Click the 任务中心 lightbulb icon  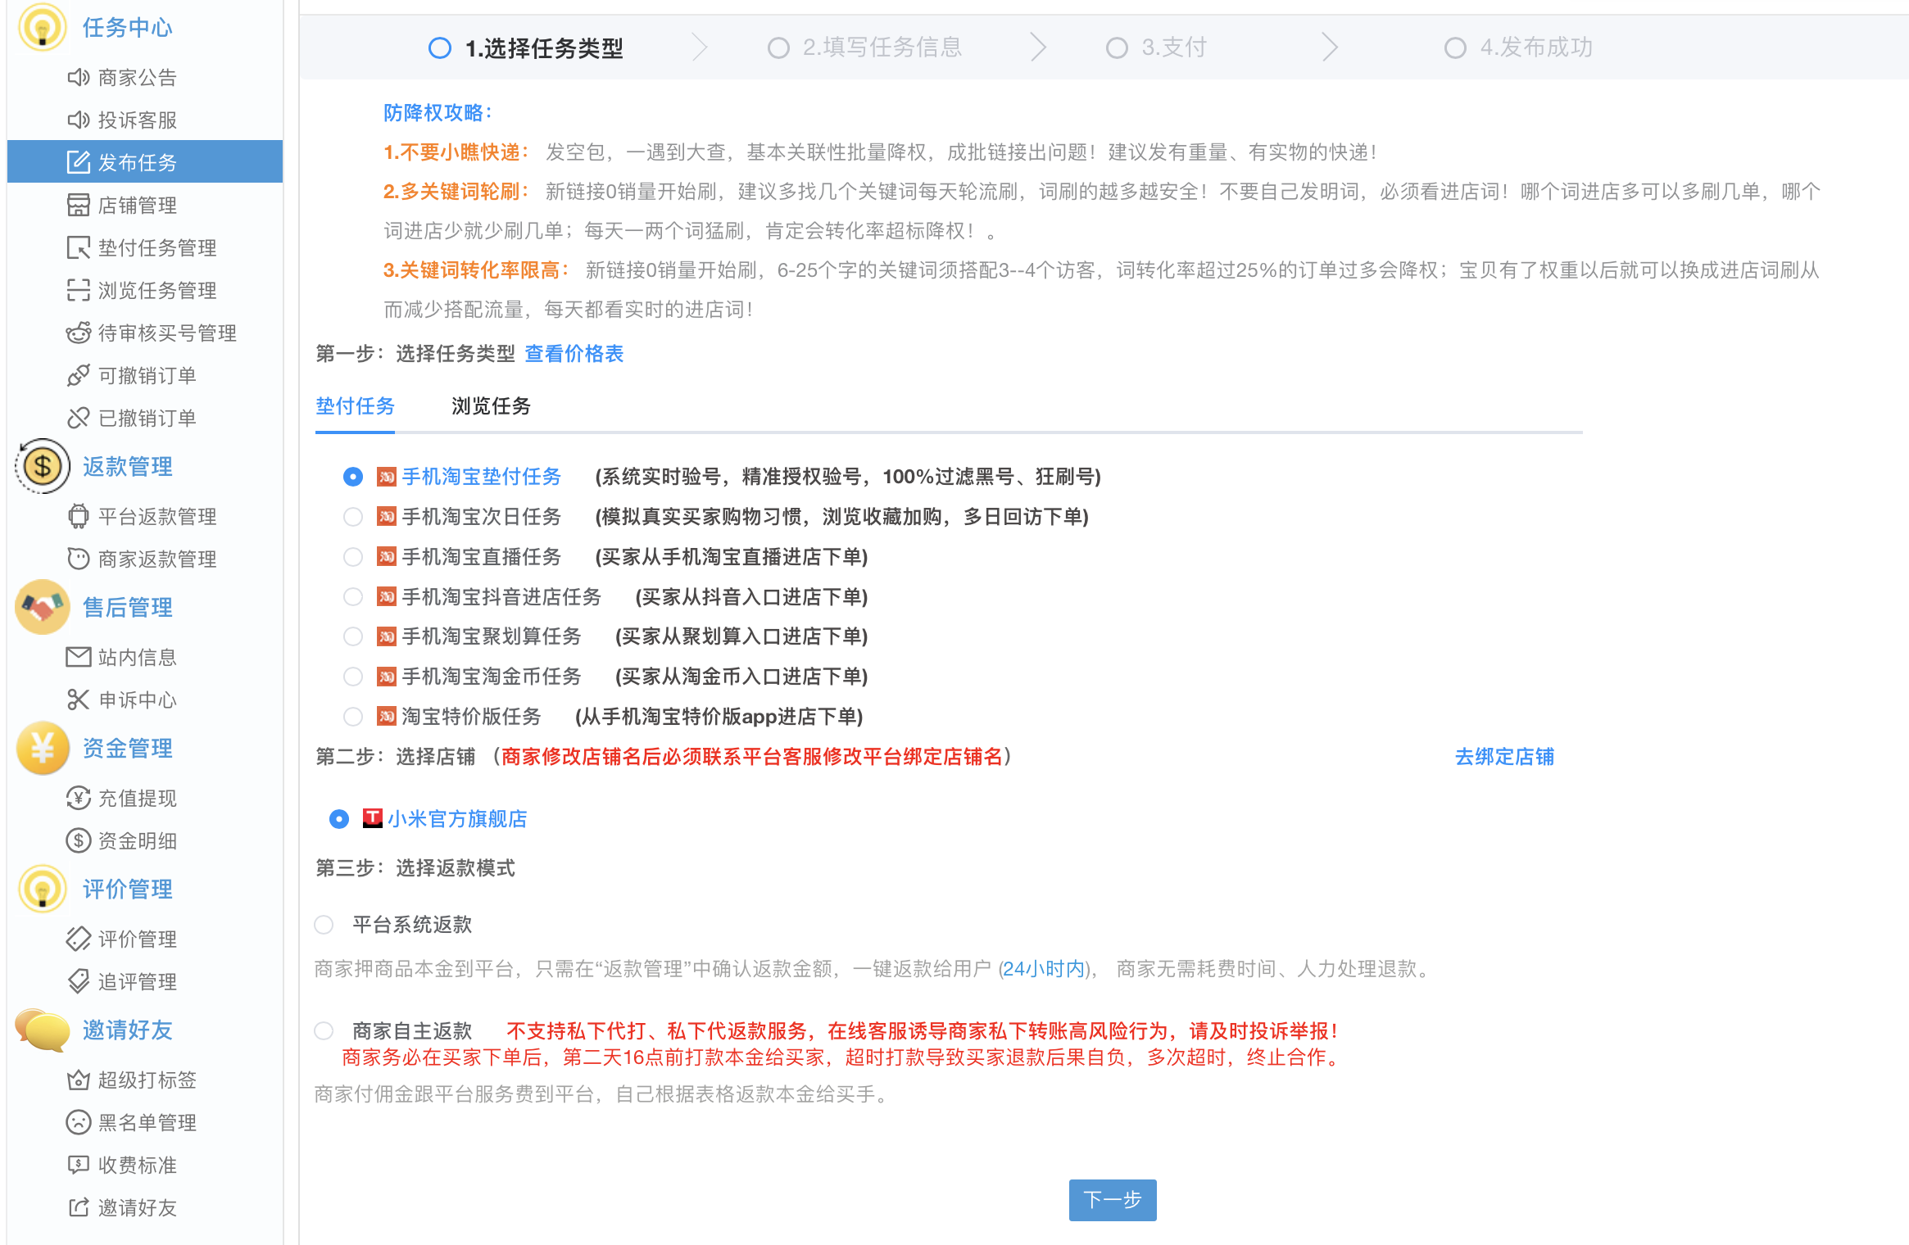(x=43, y=27)
